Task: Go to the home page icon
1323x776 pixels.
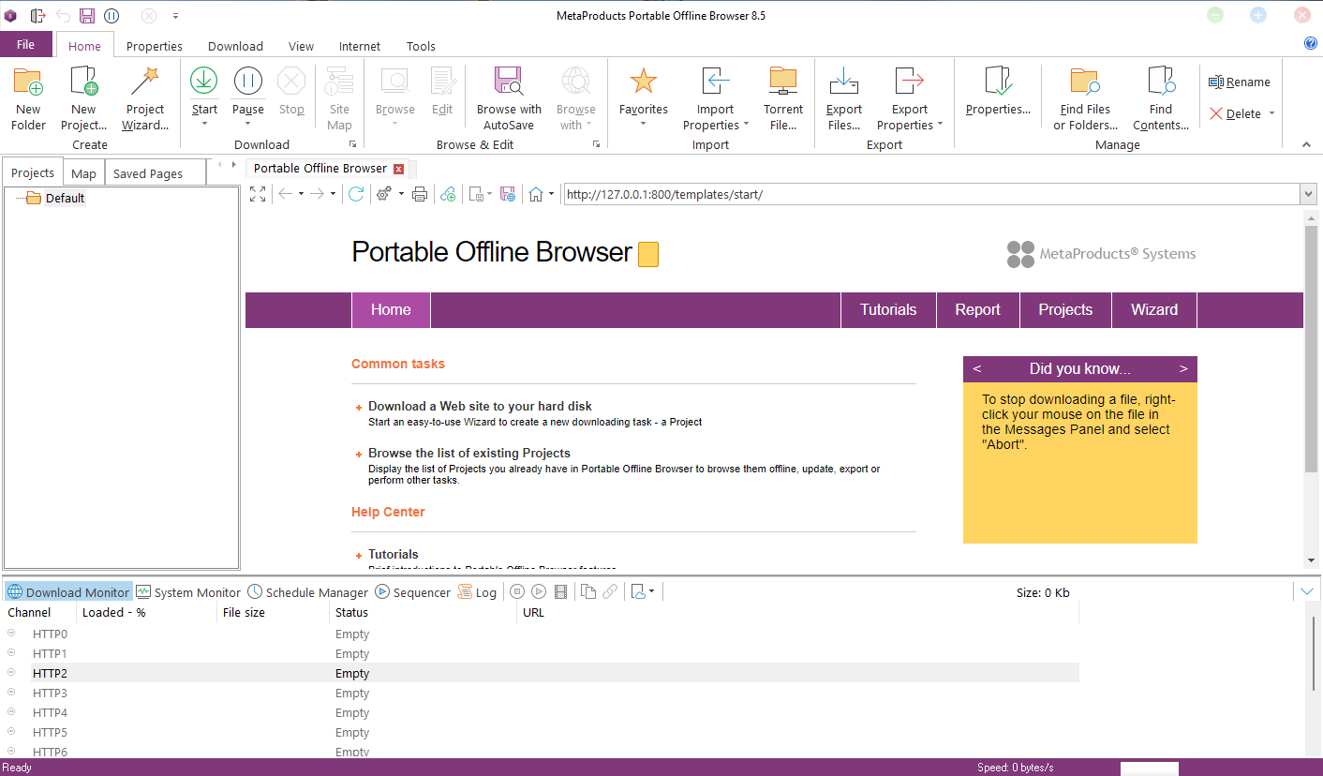Action: click(x=536, y=194)
